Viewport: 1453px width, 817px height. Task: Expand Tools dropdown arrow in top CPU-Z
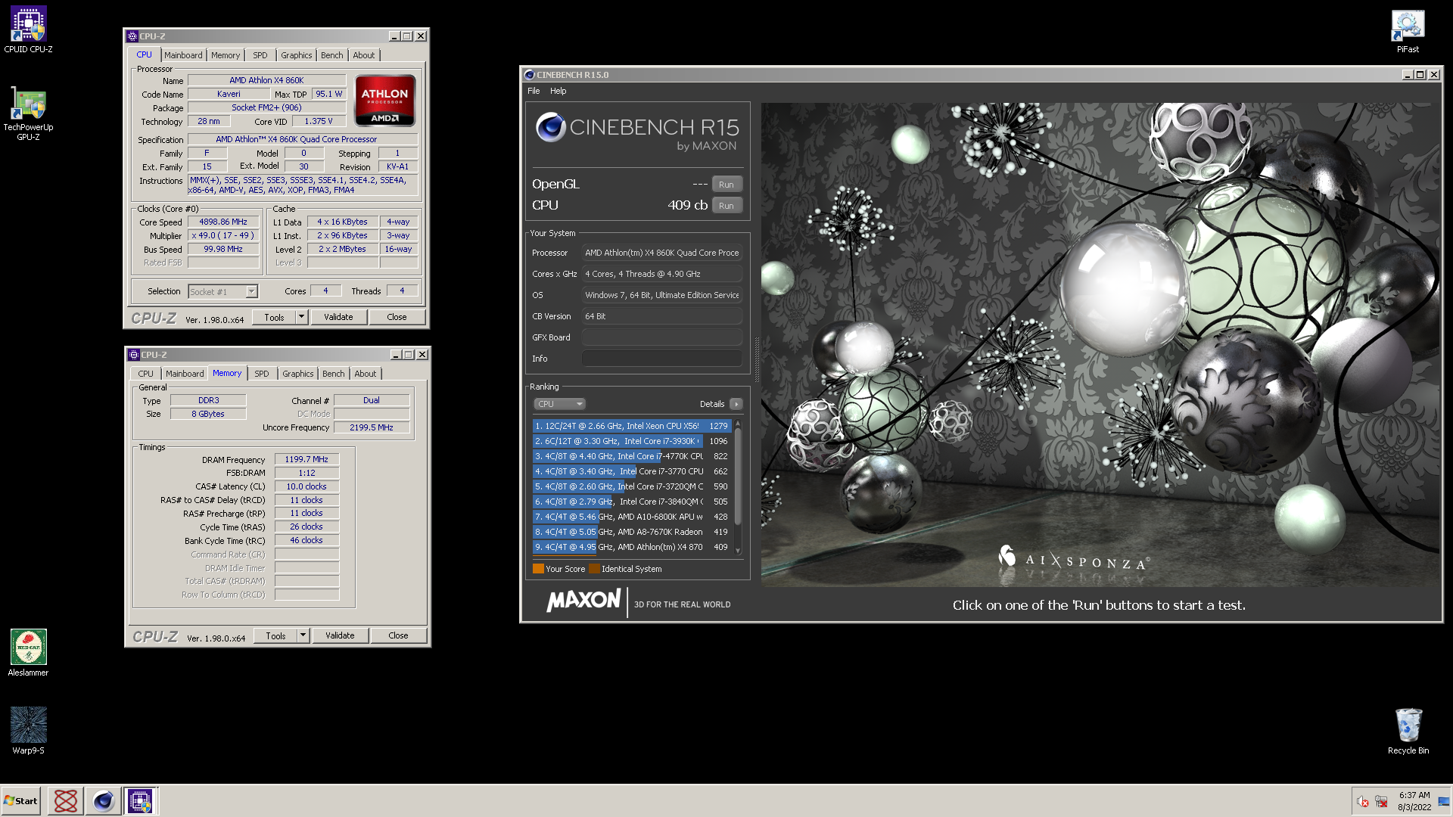(x=301, y=318)
